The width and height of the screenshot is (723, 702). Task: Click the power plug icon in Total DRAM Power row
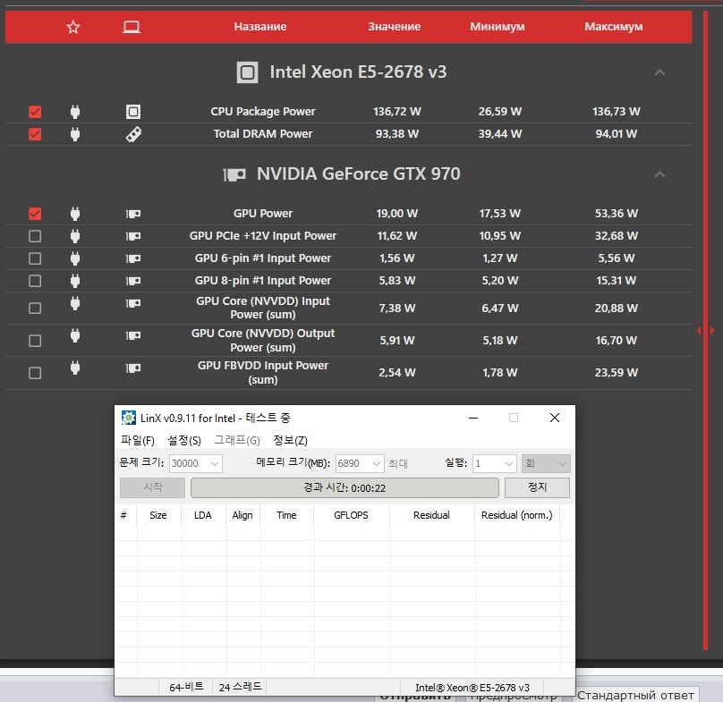pyautogui.click(x=74, y=134)
